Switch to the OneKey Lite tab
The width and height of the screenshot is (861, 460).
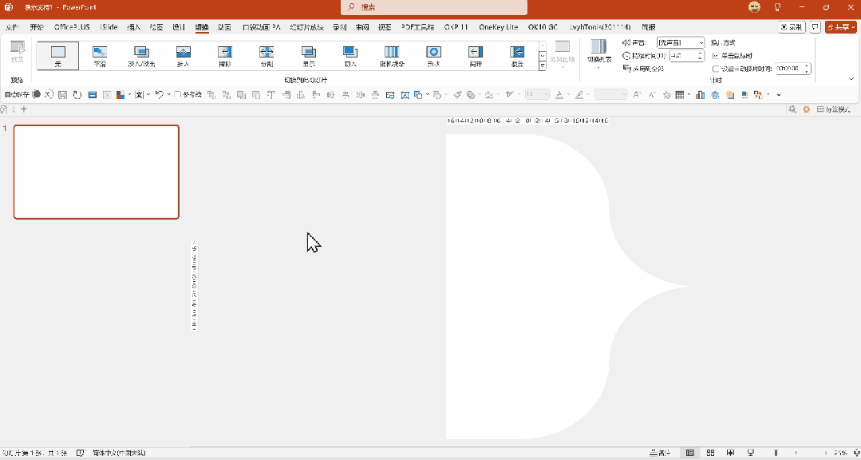[499, 27]
